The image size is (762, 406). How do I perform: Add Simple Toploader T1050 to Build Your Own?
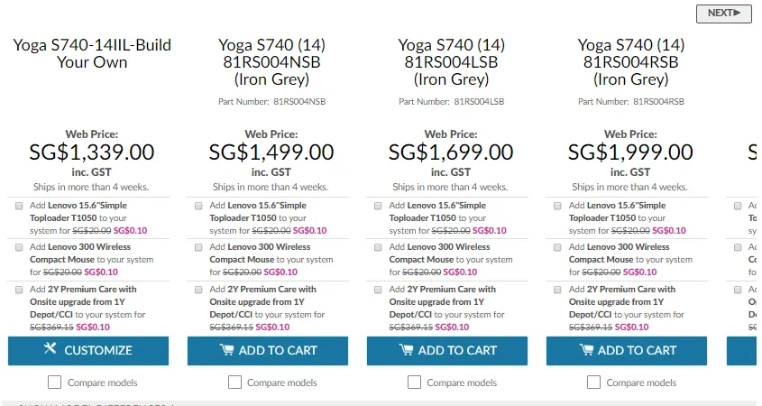20,206
